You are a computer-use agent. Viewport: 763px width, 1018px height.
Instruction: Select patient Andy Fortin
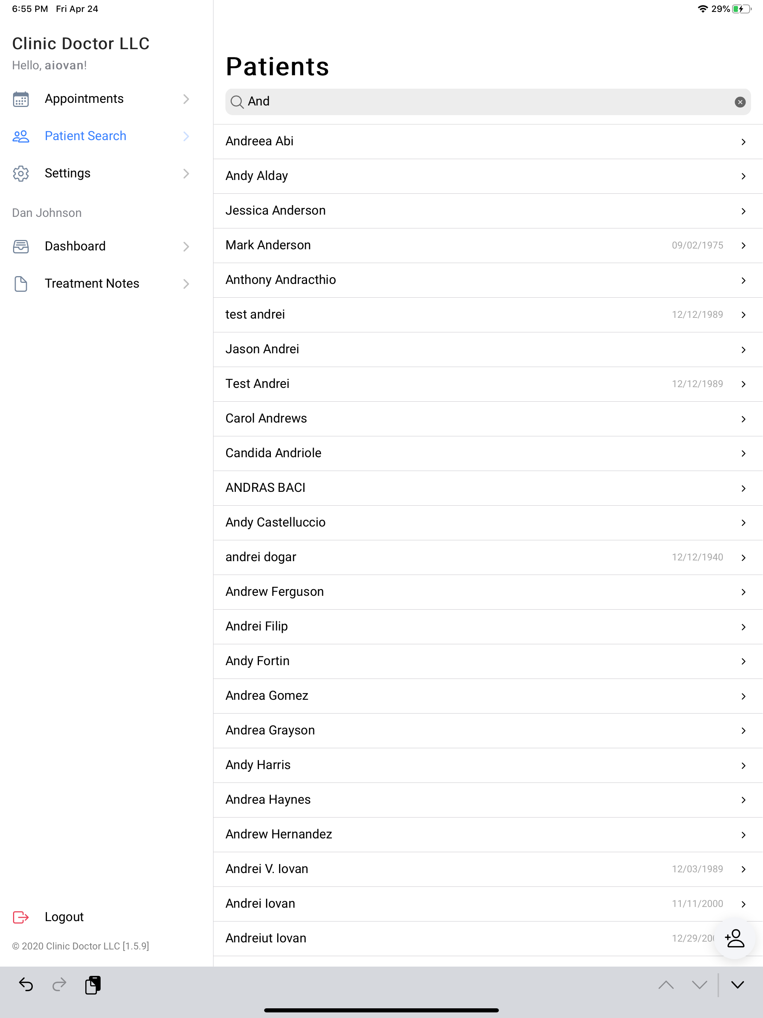pos(488,661)
